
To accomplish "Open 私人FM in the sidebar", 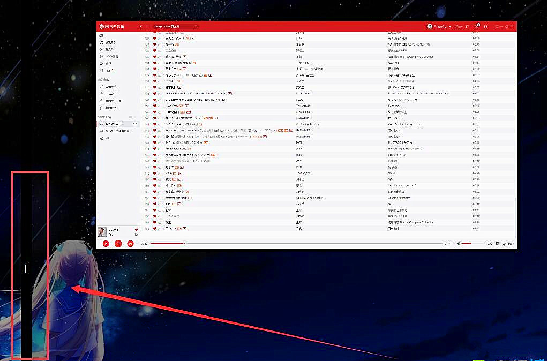I will tap(110, 49).
